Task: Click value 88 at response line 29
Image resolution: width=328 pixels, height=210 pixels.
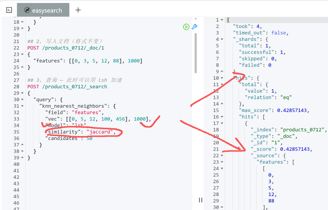Action: pyautogui.click(x=271, y=201)
